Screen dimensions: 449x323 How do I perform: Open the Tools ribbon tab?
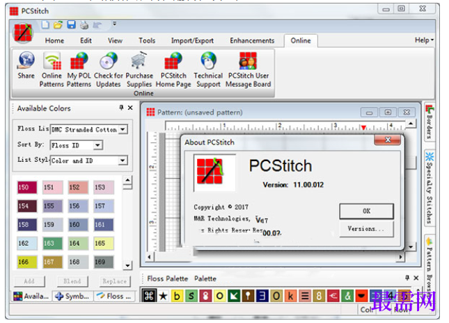point(147,40)
